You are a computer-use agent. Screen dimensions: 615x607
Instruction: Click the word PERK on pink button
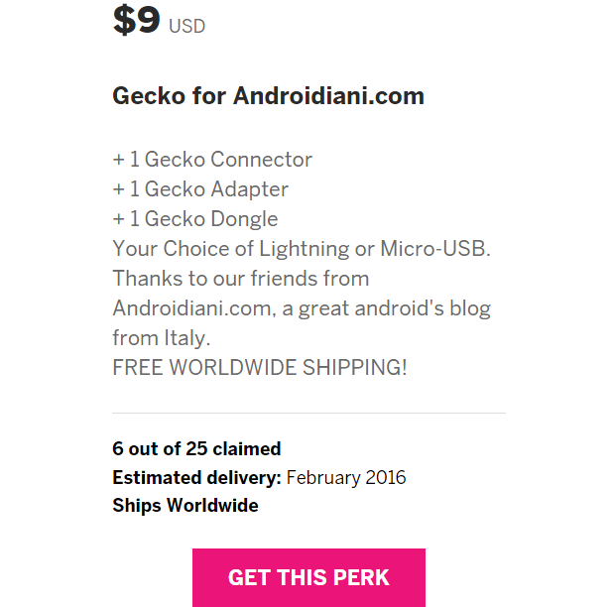click(361, 577)
